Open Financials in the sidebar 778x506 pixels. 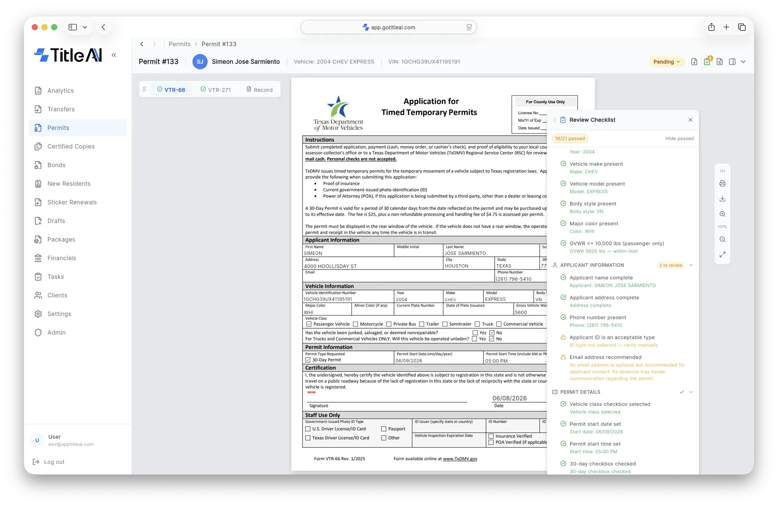78,258
